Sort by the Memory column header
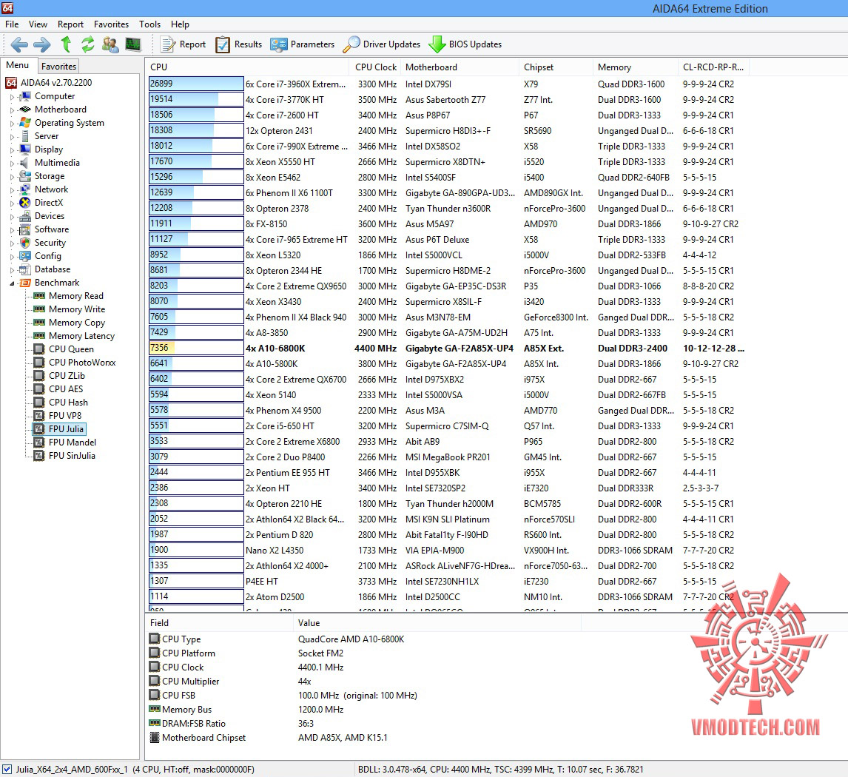Image resolution: width=848 pixels, height=777 pixels. click(635, 67)
